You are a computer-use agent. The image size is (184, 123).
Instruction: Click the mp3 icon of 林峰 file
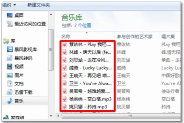(65, 52)
